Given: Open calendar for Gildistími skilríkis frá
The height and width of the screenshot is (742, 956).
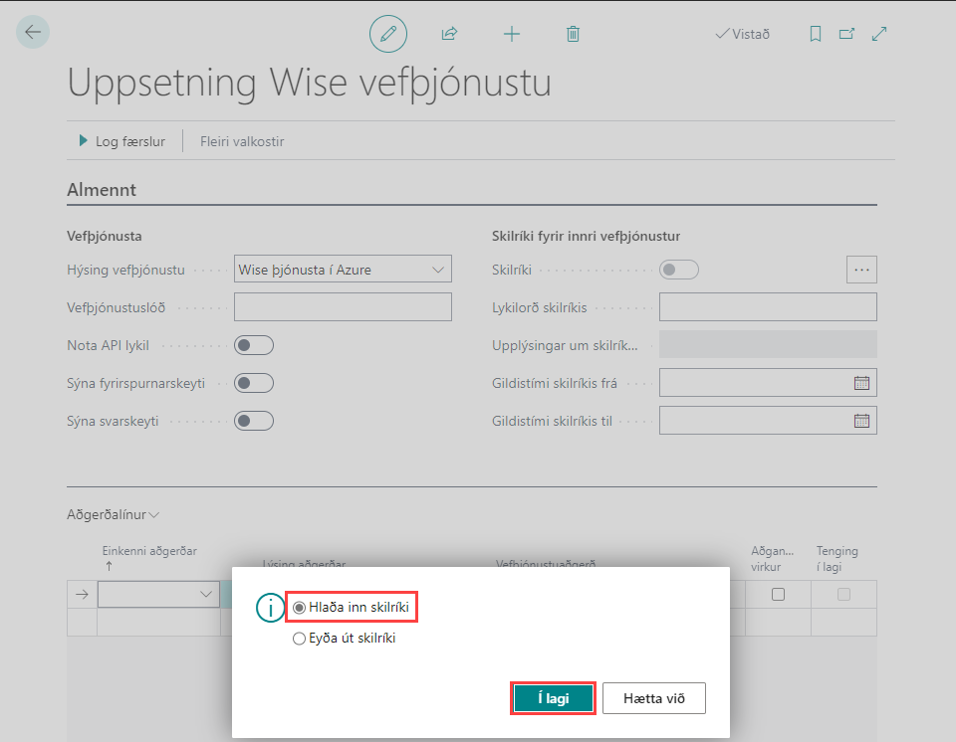Looking at the screenshot, I should [862, 383].
